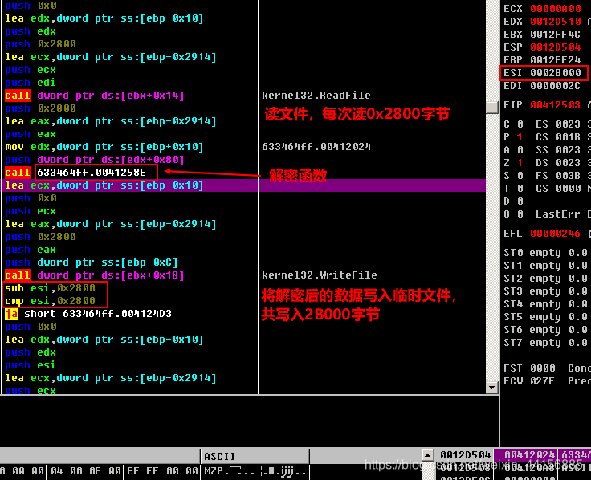This screenshot has width=591, height=480.
Task: Select the push dword ptr ds:[edx+0x80] line
Action: [94, 160]
